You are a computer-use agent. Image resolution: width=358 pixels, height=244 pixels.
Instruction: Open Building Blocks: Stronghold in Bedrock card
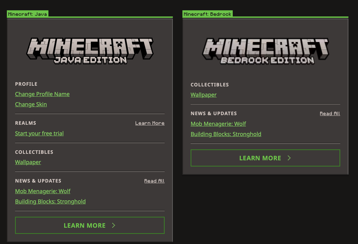point(226,134)
